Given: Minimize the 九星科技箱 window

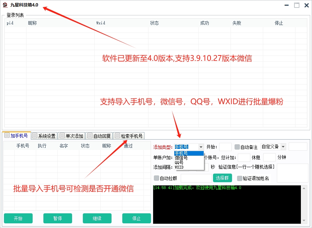Looking at the screenshot, I should tap(287, 5).
